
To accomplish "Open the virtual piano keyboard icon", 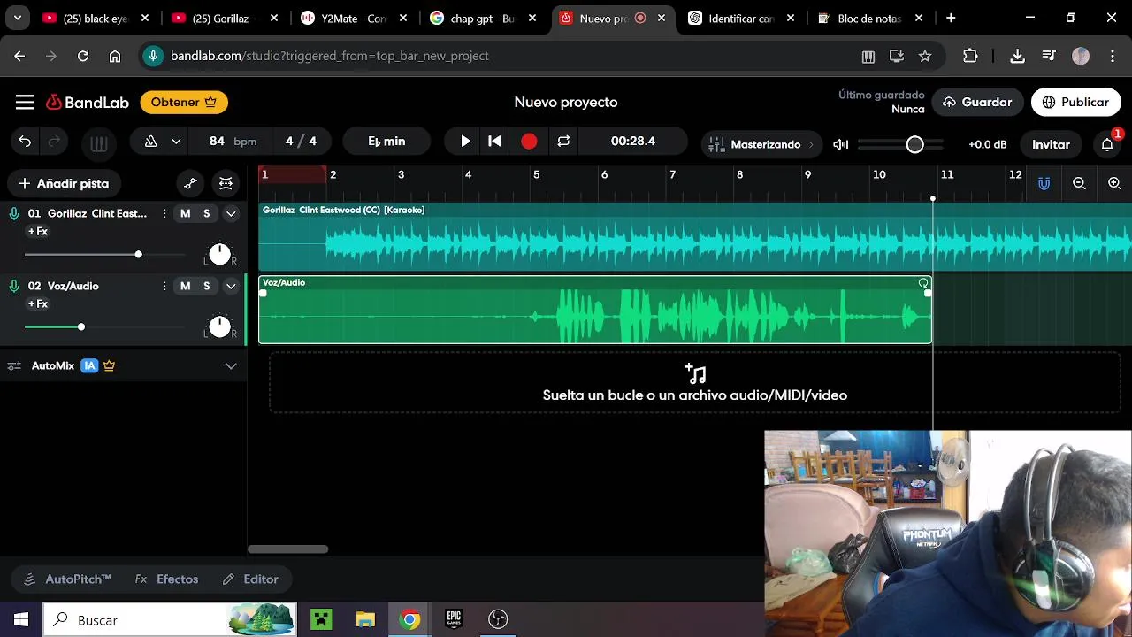I will (99, 143).
